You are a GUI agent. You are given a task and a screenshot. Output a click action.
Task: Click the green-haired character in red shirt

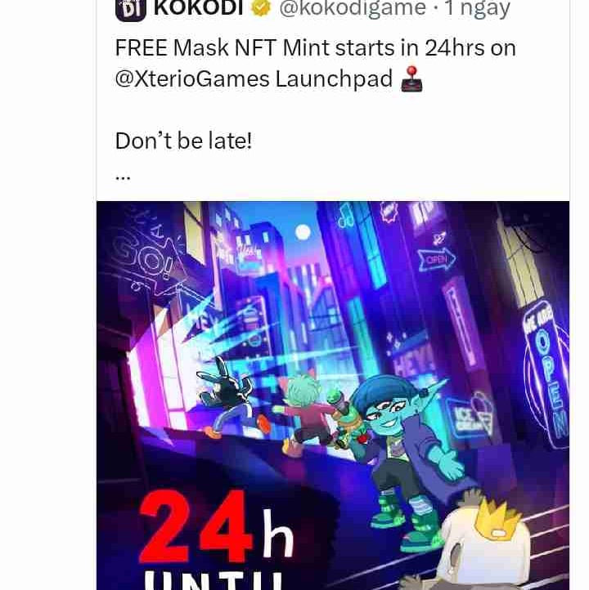point(304,412)
